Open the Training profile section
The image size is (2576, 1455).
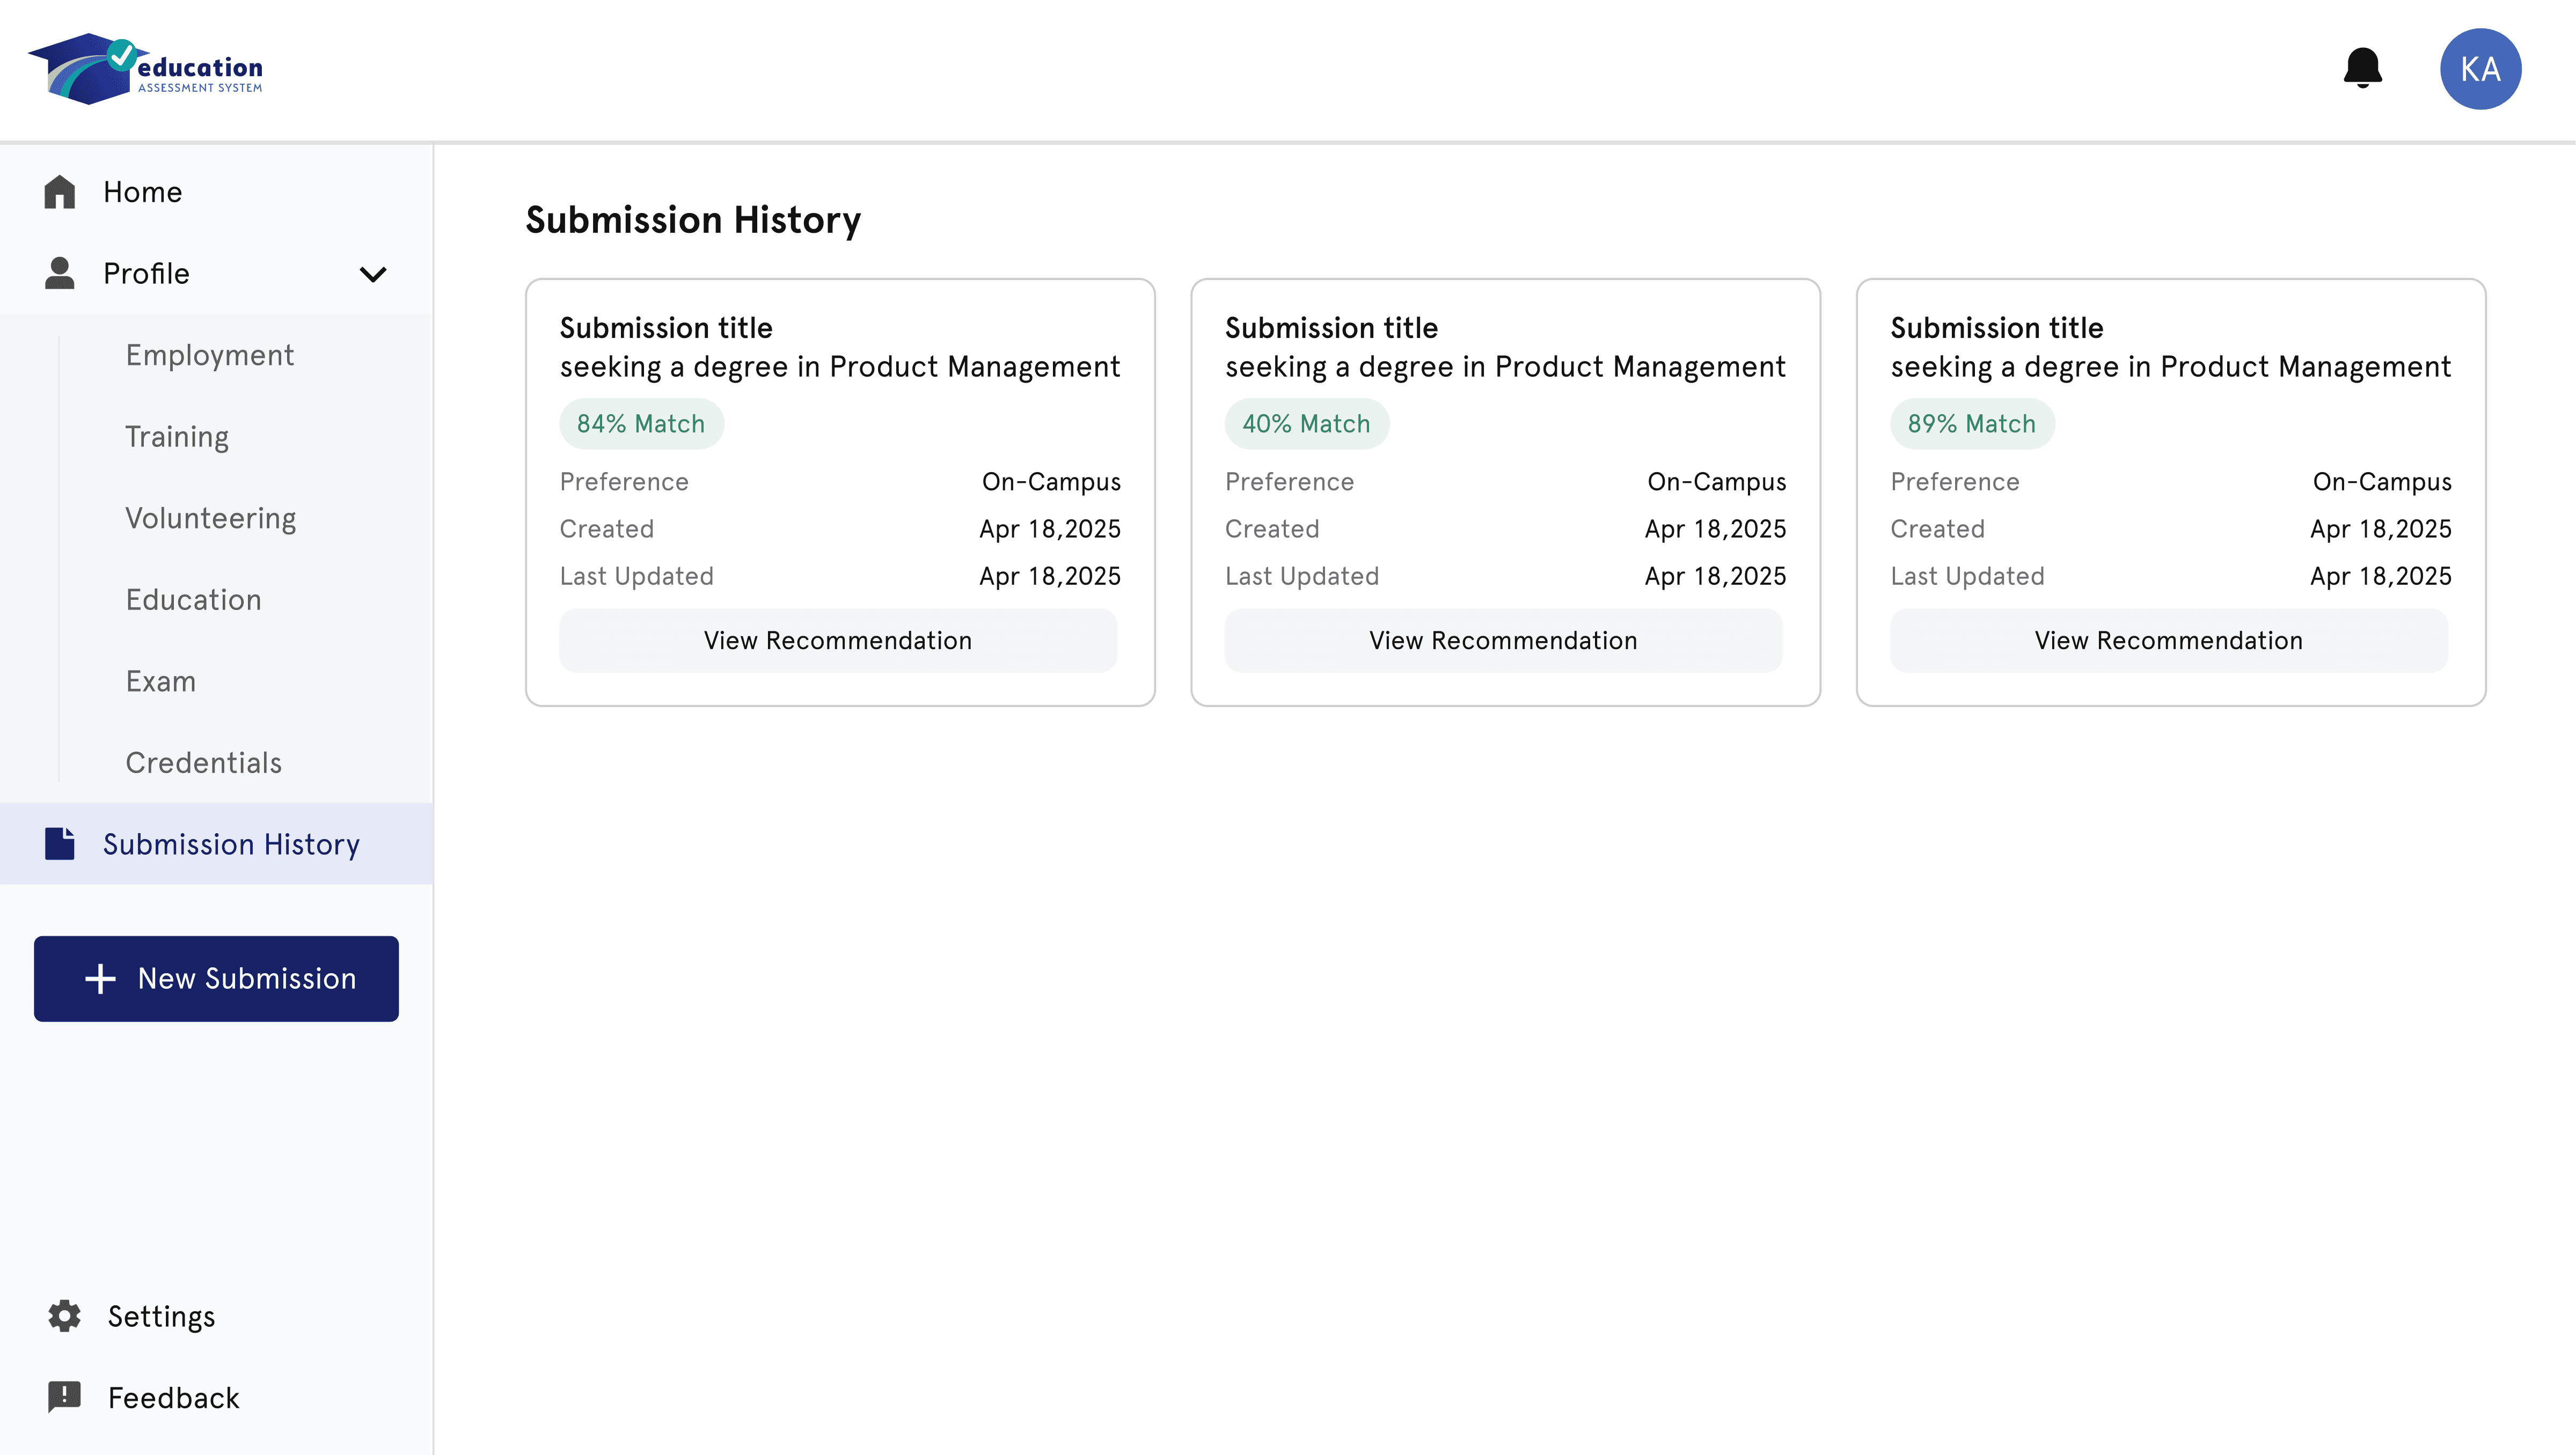pyautogui.click(x=177, y=437)
